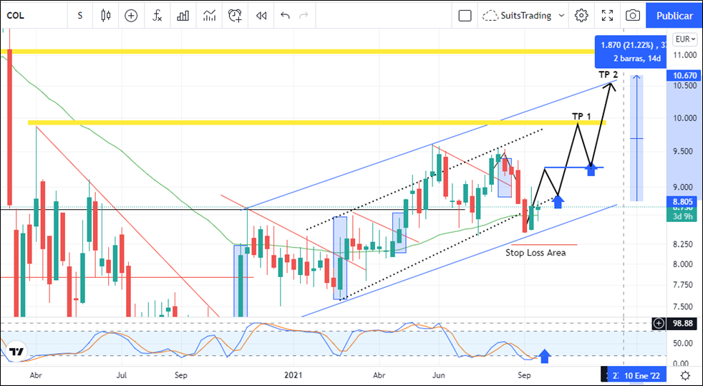Click the plus button beside 98.88
Viewport: 703px width, 386px height.
(x=658, y=324)
